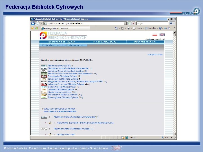This screenshot has height=152, width=203.
Task: Click the scrollbar up arrow
Action: click(x=174, y=32)
